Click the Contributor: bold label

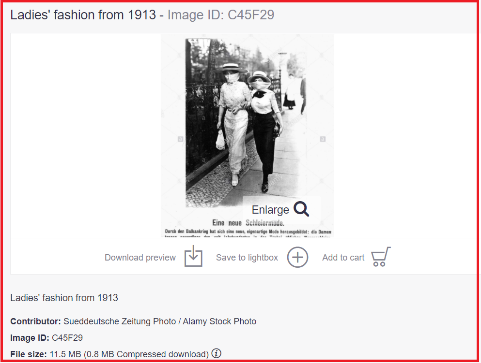click(x=35, y=321)
